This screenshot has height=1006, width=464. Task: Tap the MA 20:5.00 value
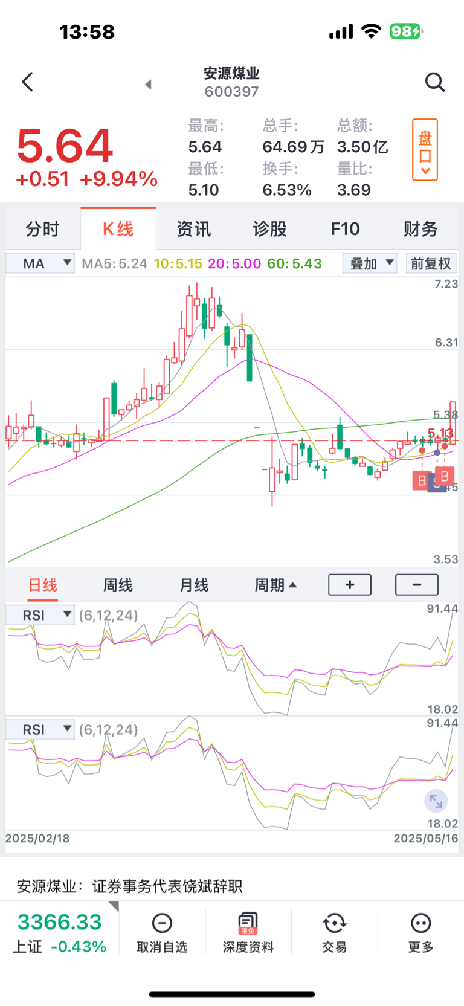234,264
